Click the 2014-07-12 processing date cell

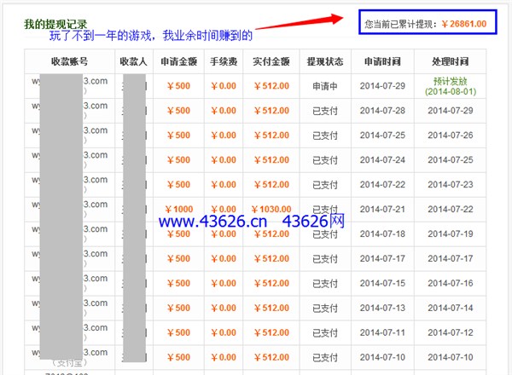(x=449, y=332)
